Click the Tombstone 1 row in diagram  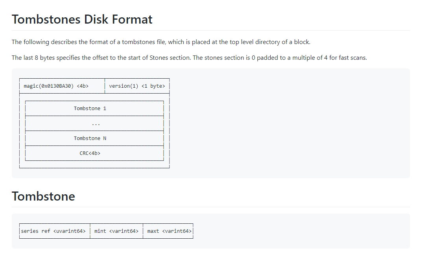(94, 109)
